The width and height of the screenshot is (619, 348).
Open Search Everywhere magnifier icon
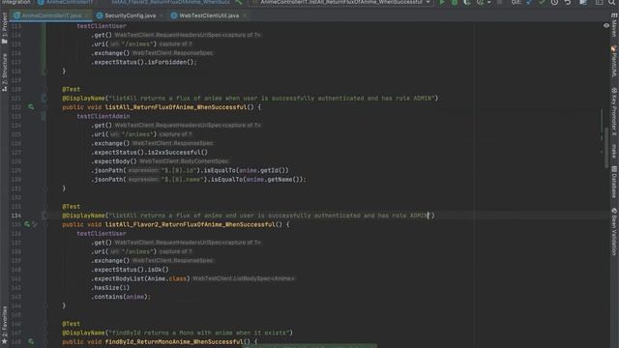[x=612, y=2]
